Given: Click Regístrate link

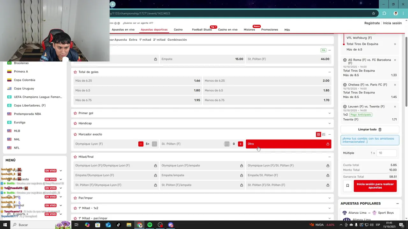Looking at the screenshot, I should 372,23.
